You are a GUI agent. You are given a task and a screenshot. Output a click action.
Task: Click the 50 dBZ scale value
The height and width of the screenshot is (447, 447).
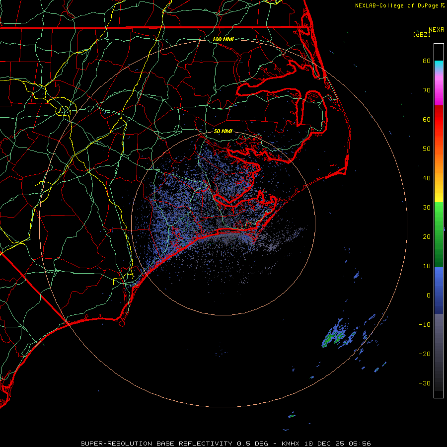(x=427, y=149)
